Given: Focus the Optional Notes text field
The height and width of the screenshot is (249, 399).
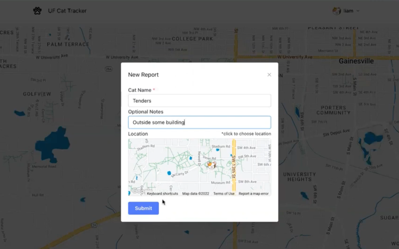Looking at the screenshot, I should point(199,123).
